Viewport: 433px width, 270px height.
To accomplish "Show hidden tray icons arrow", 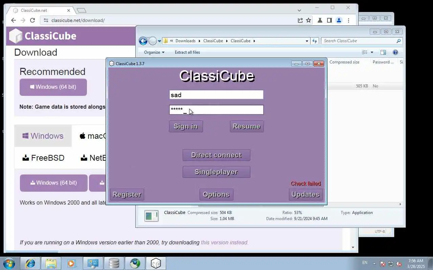I will tap(374, 264).
